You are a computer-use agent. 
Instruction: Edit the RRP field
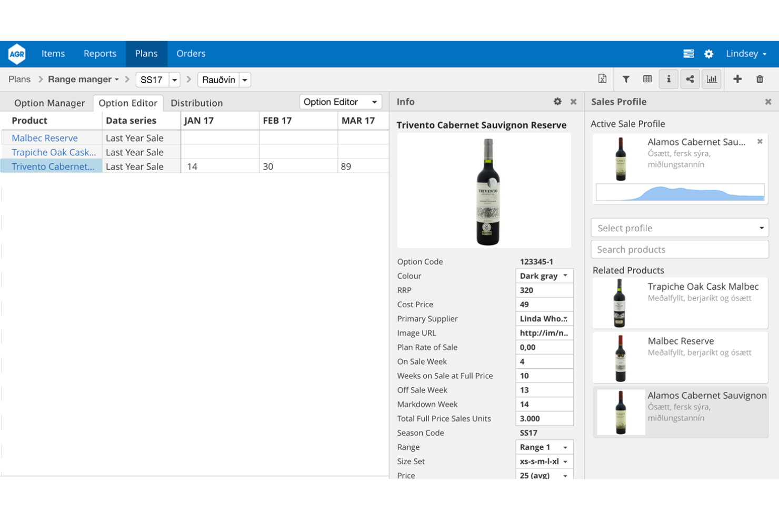[x=544, y=290]
